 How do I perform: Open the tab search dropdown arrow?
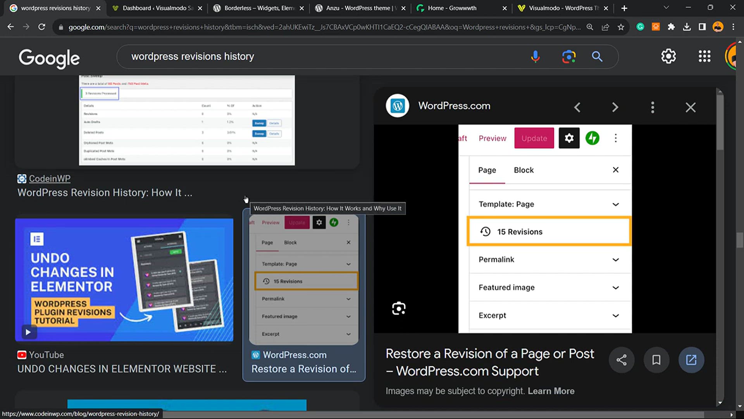tap(666, 8)
